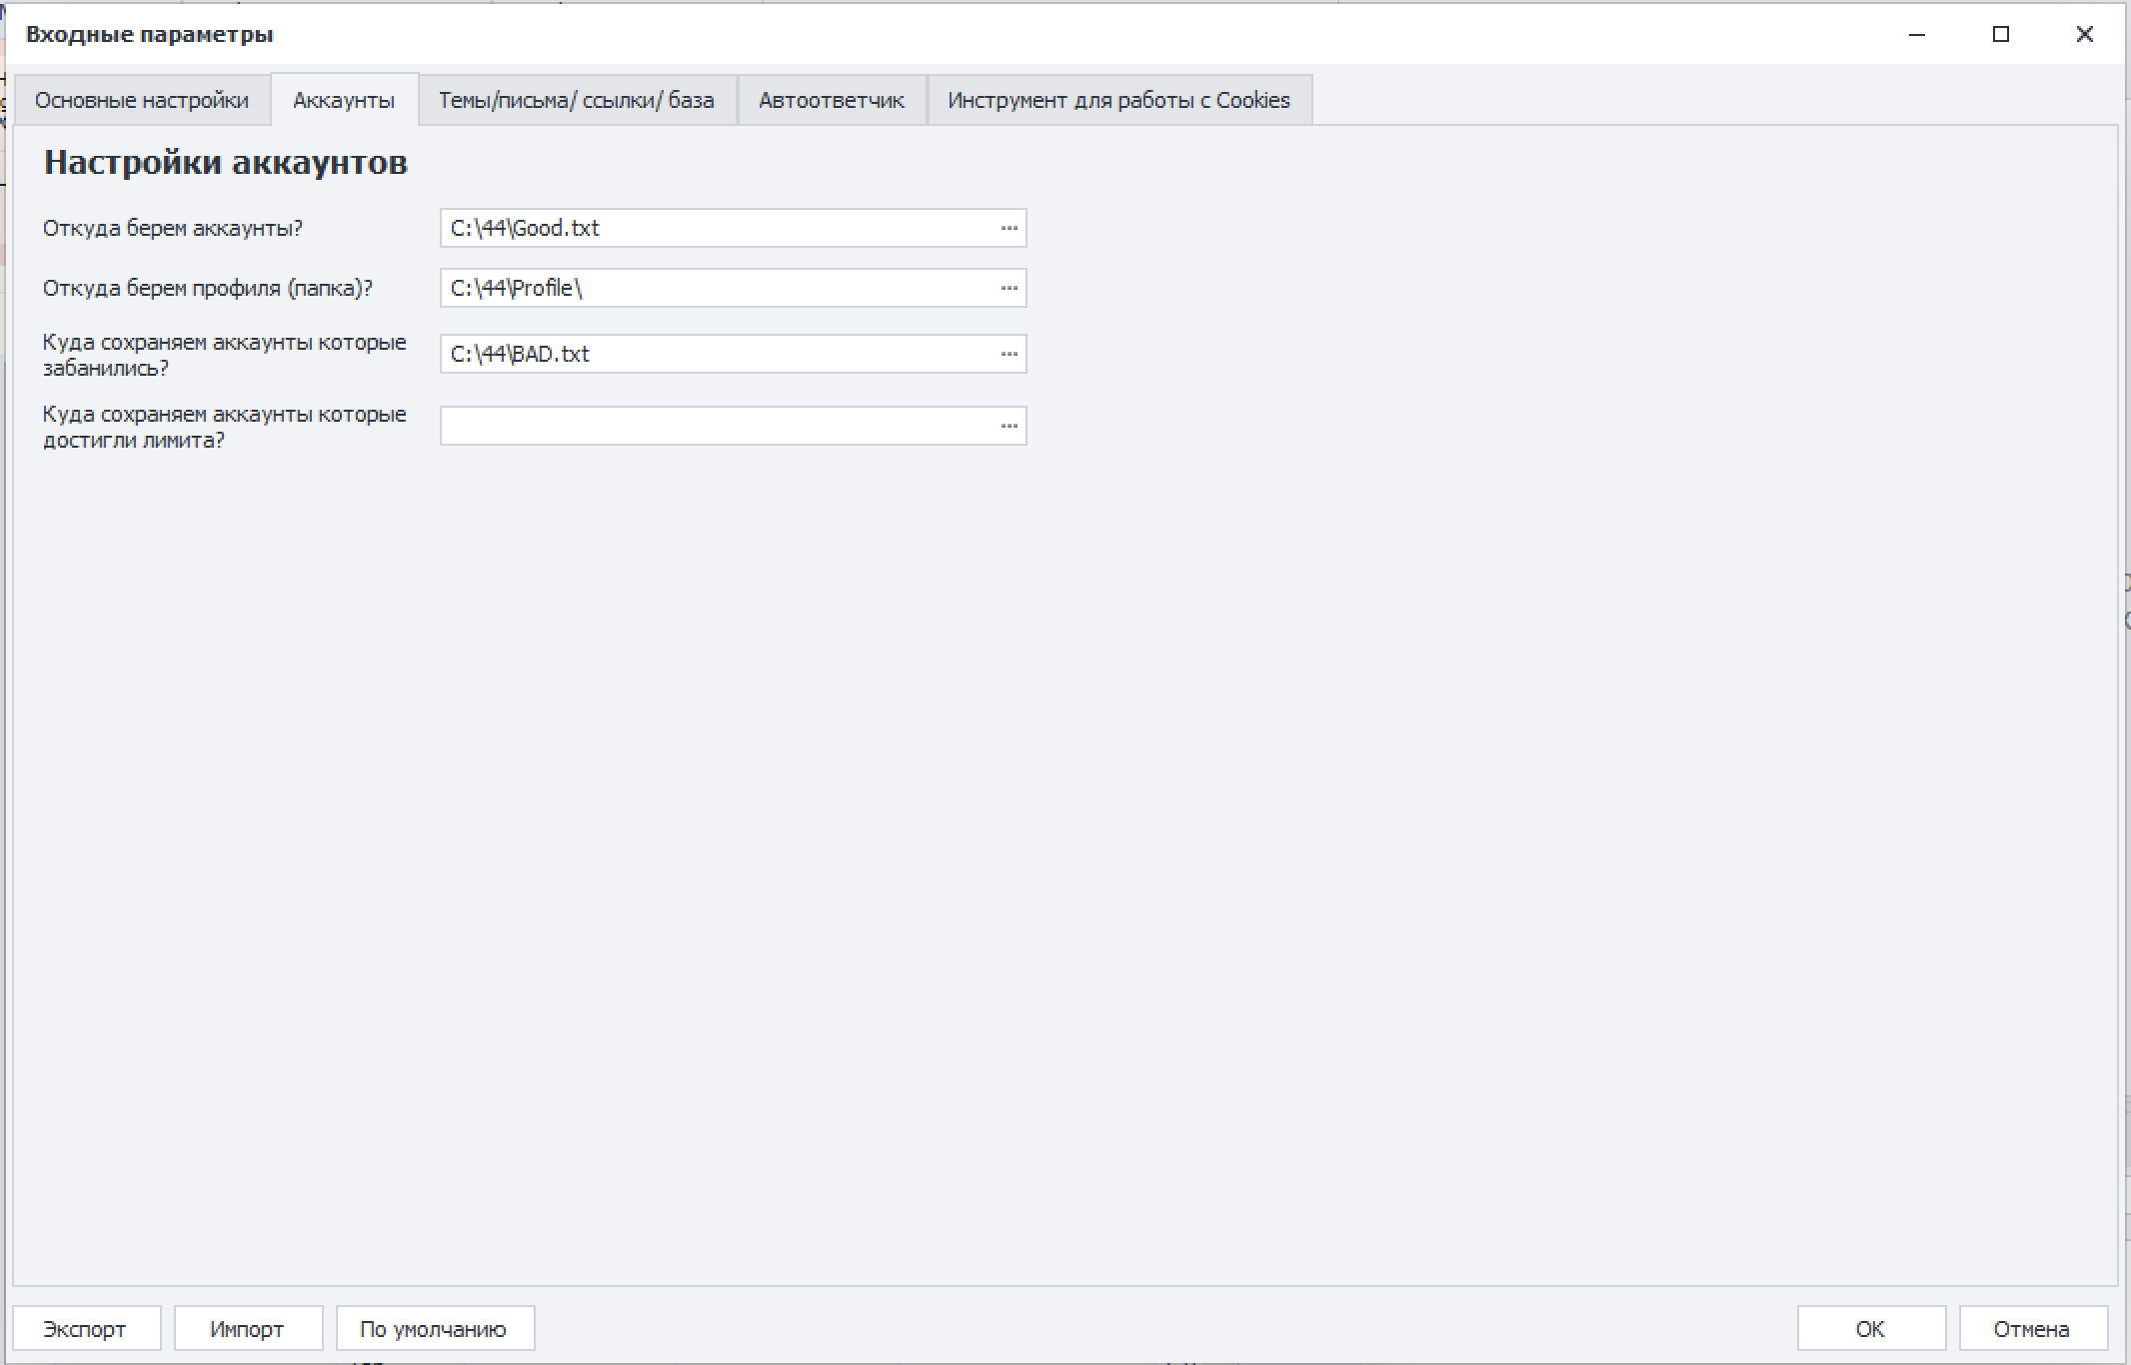Click into the C:\44\Good.txt input field
This screenshot has height=1365, width=2131.
point(715,228)
